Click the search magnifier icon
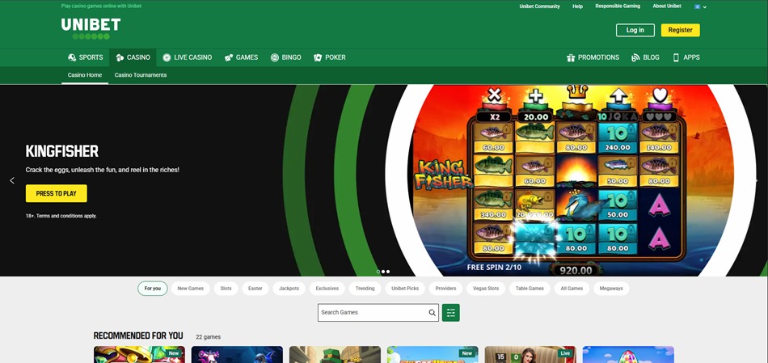 (432, 313)
